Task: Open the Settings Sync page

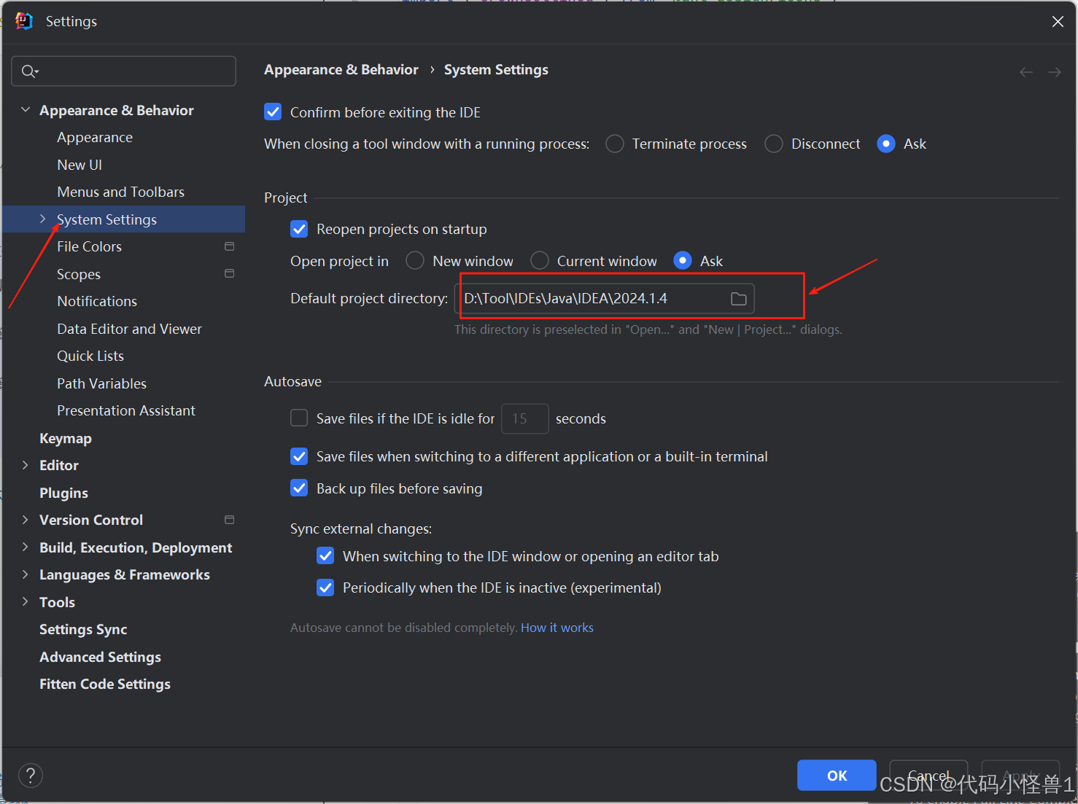Action: (x=83, y=629)
